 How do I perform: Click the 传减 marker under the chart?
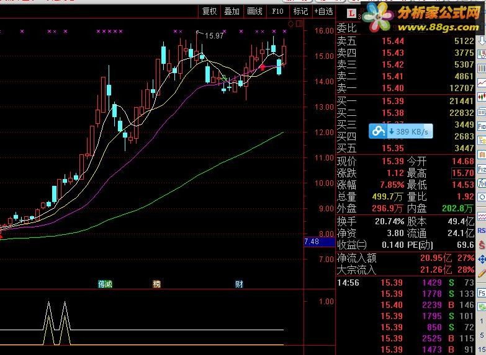105,284
